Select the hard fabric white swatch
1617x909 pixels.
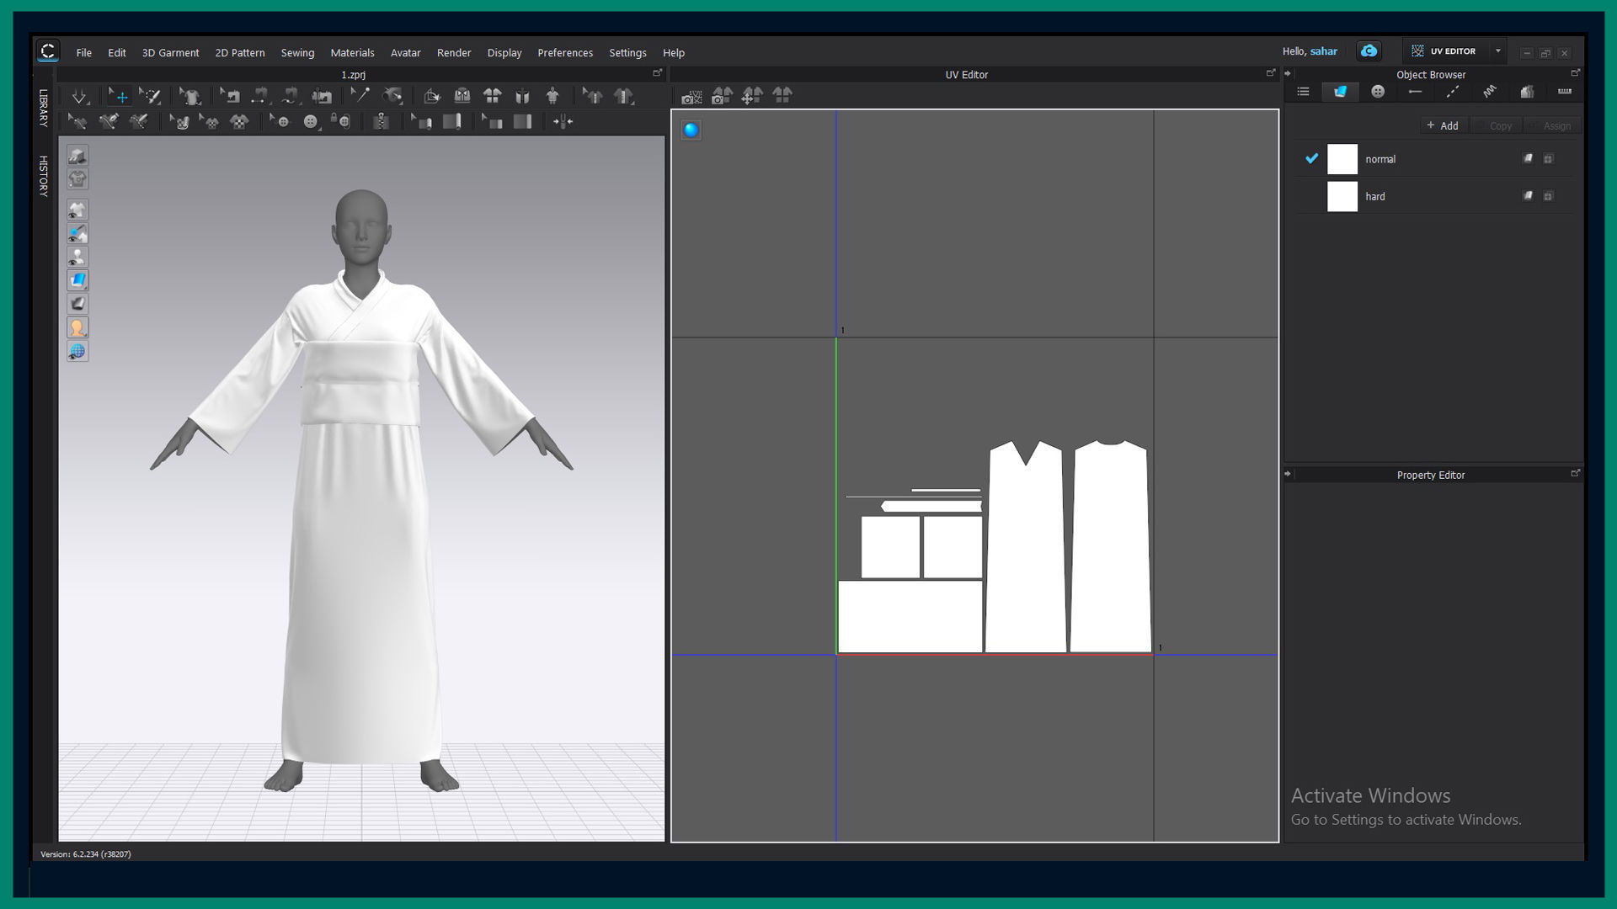click(x=1342, y=196)
